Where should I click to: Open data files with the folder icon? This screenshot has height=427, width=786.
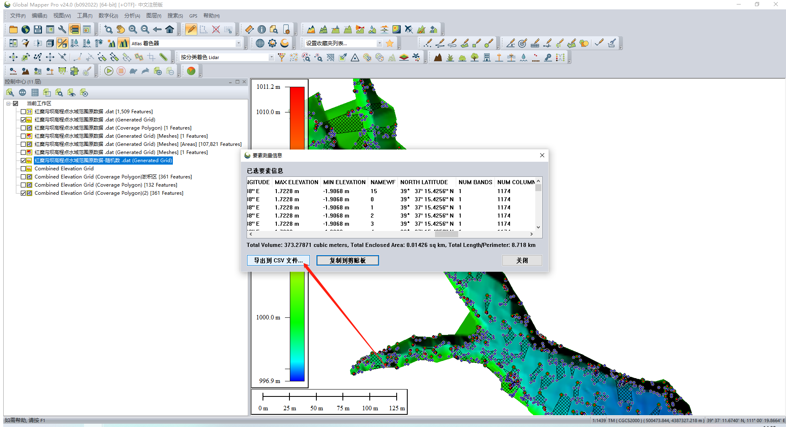13,29
